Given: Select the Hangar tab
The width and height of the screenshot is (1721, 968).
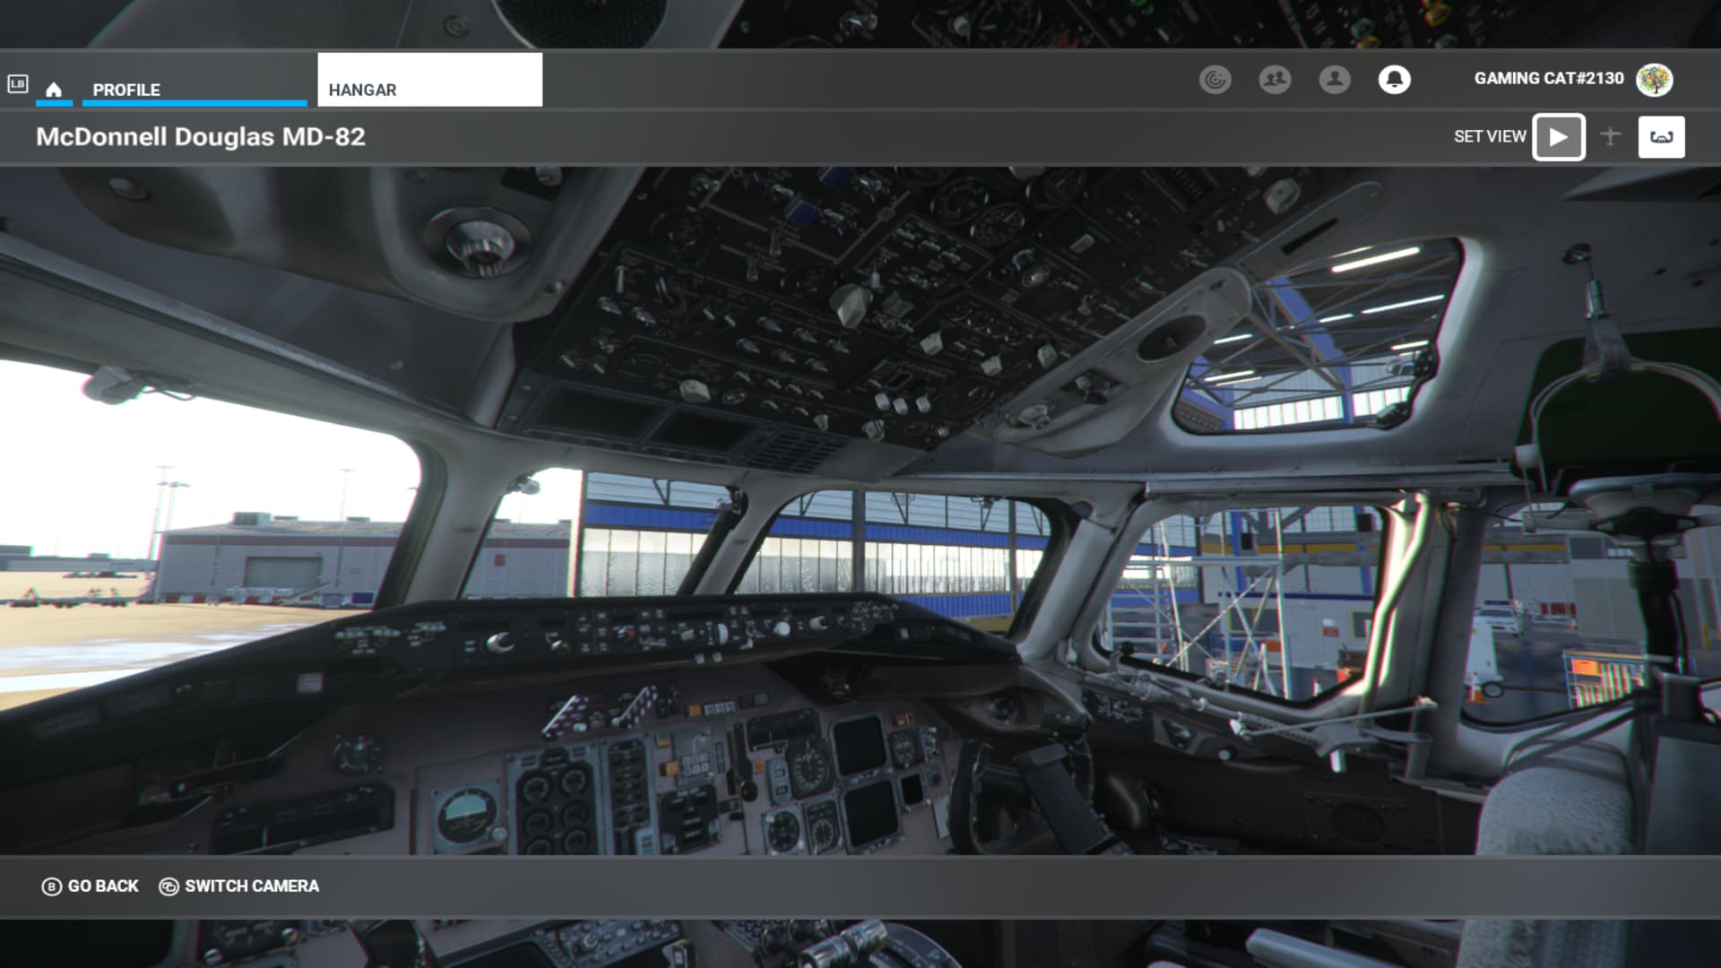Looking at the screenshot, I should coord(429,80).
